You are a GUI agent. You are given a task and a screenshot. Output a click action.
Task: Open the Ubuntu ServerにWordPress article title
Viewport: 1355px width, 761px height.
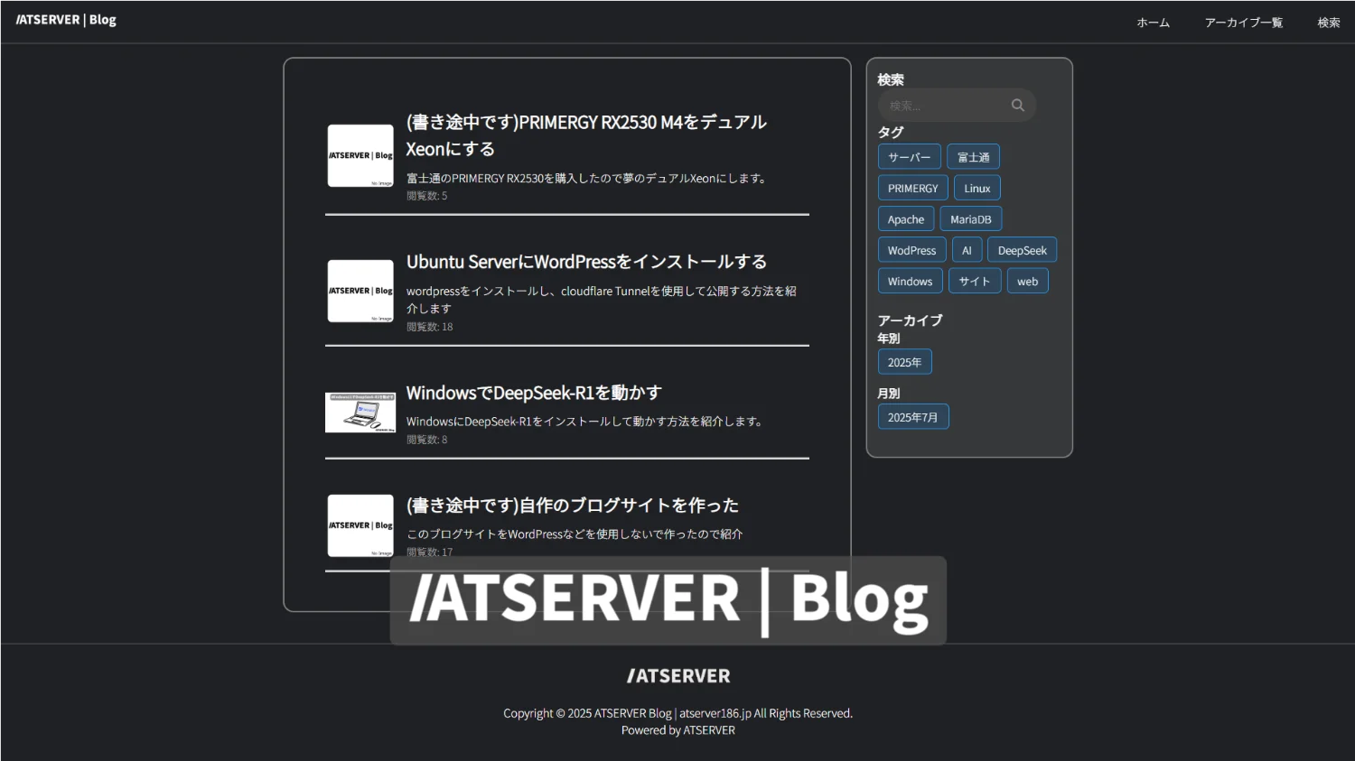pyautogui.click(x=586, y=262)
